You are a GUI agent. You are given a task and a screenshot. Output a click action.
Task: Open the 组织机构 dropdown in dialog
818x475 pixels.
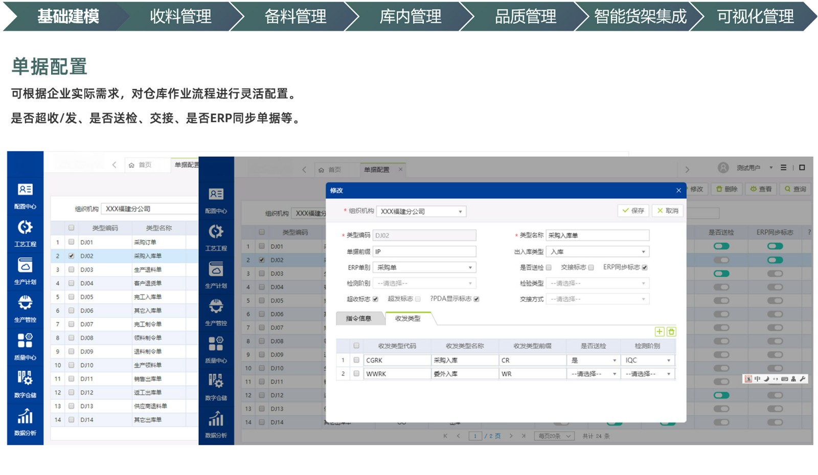coord(421,211)
